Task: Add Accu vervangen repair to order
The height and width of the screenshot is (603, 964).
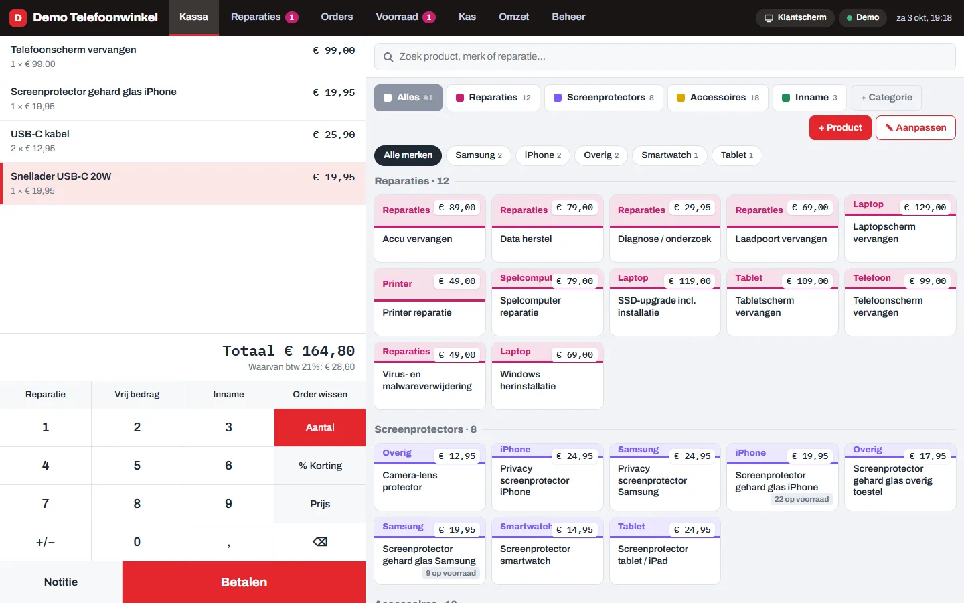Action: [x=430, y=228]
